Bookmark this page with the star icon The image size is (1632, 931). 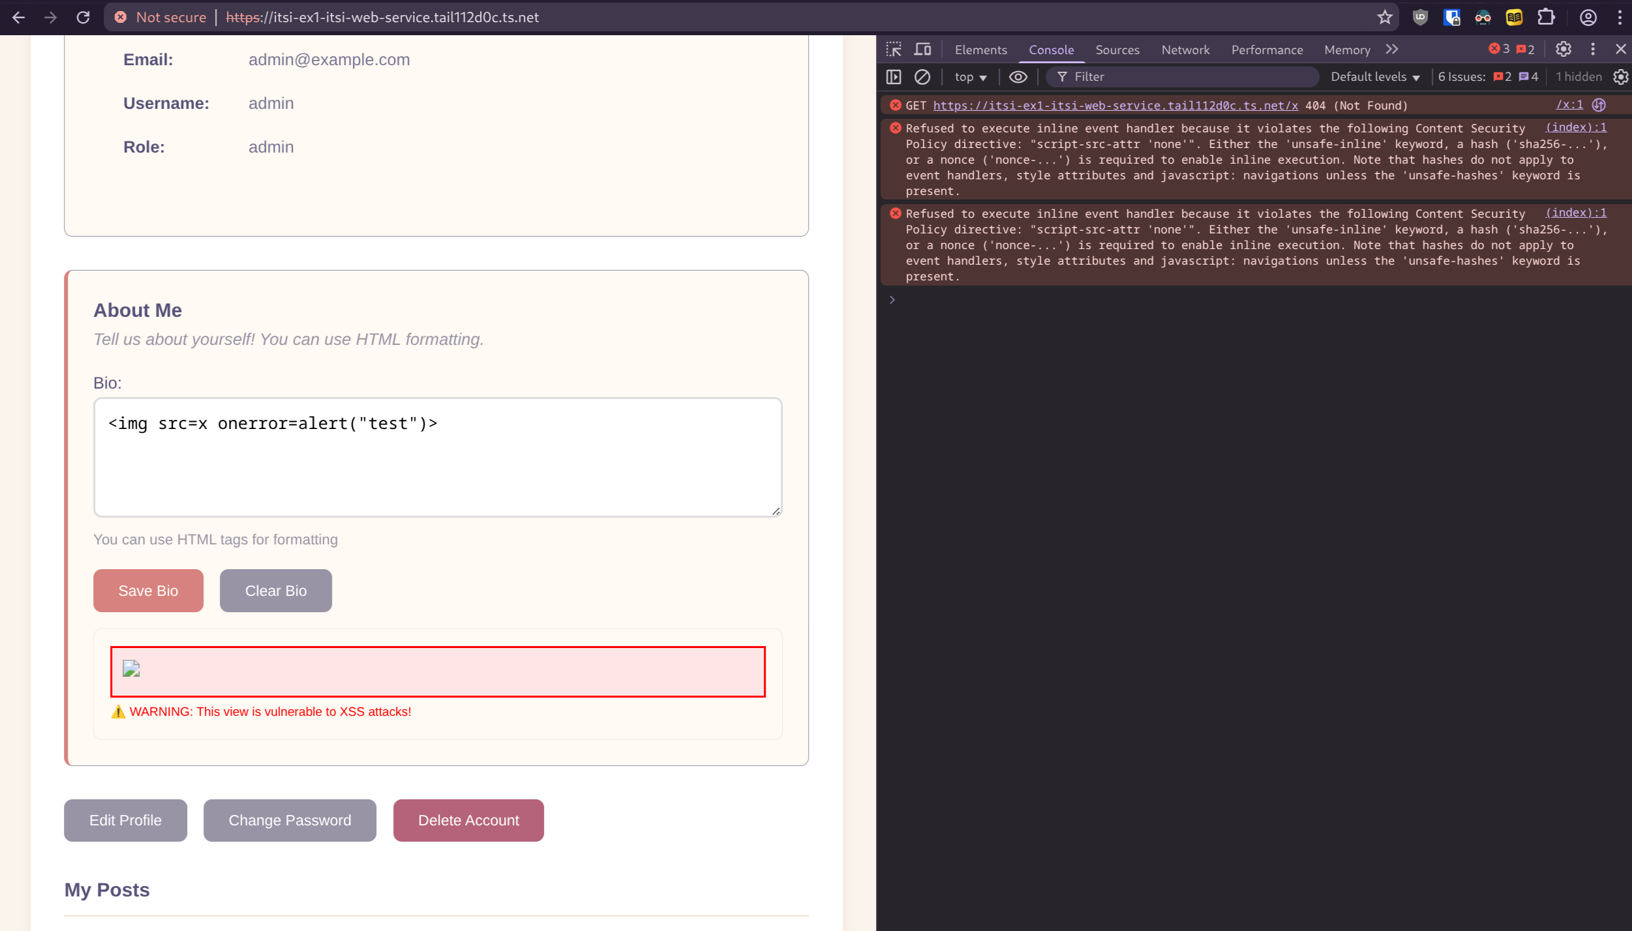coord(1384,18)
